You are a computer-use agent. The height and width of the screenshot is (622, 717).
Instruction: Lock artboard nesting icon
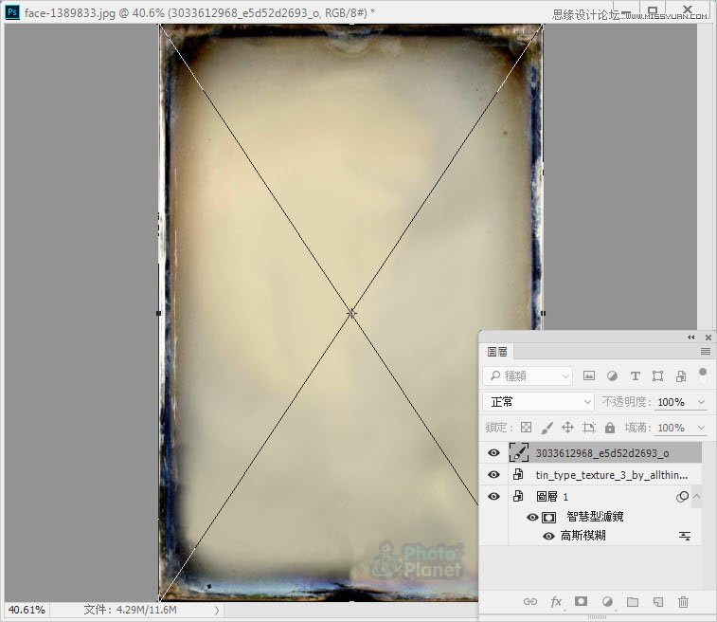click(588, 428)
